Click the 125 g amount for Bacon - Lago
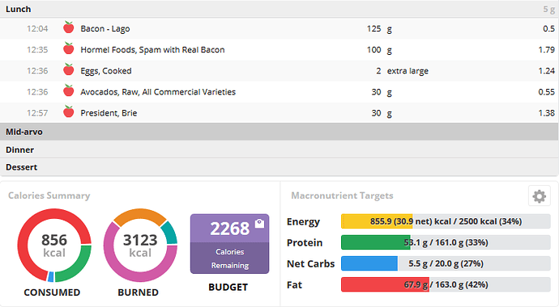 379,29
